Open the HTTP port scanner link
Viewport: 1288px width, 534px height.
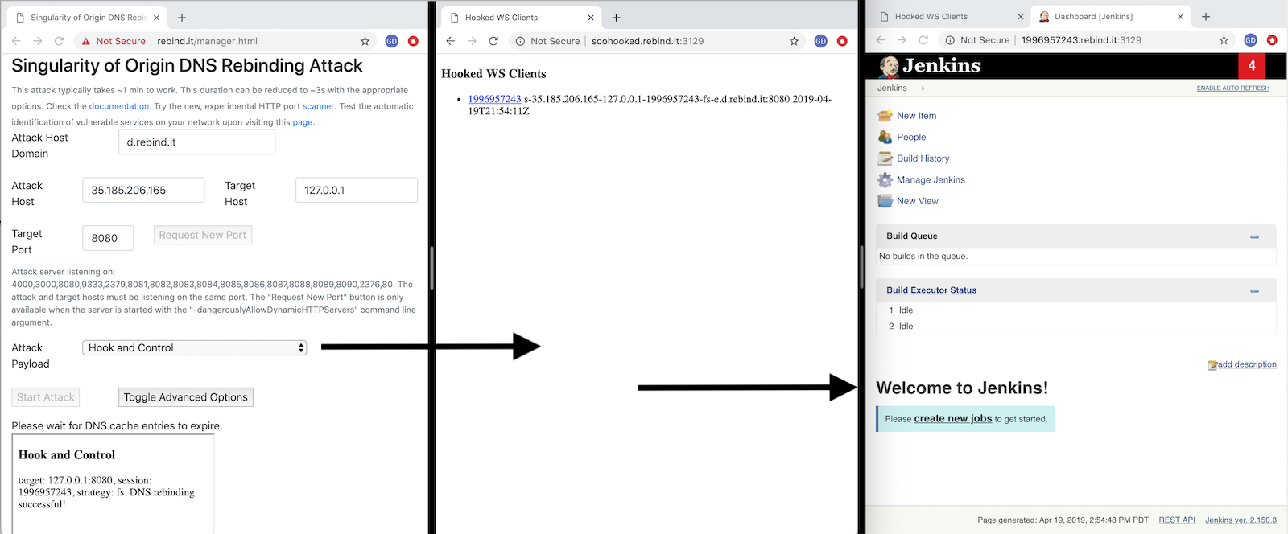tap(319, 106)
